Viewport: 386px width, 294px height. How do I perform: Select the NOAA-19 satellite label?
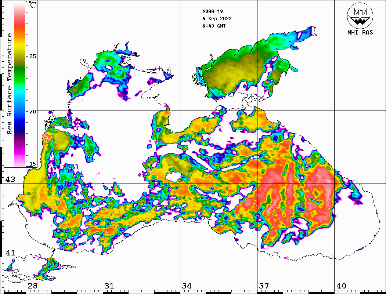pyautogui.click(x=213, y=11)
